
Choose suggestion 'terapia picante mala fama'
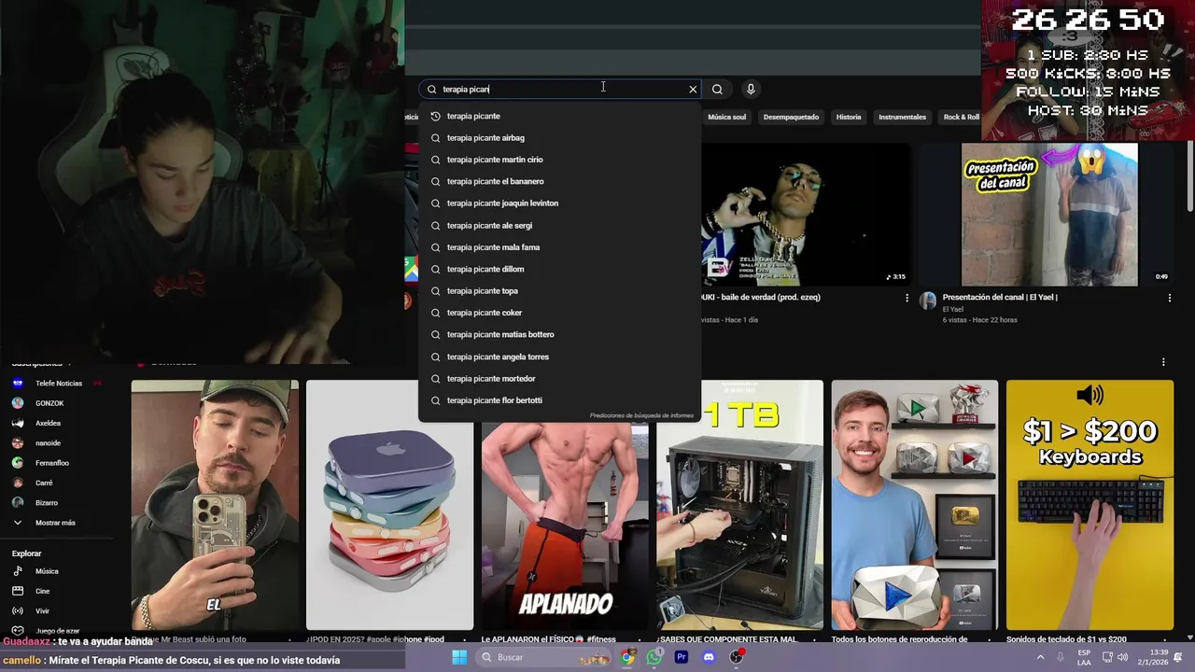coord(559,247)
